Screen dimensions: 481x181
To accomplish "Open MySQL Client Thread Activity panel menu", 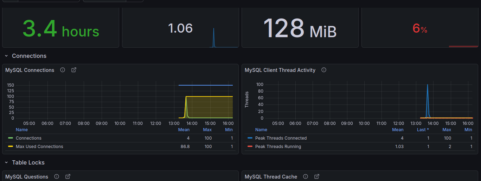I will coord(280,70).
